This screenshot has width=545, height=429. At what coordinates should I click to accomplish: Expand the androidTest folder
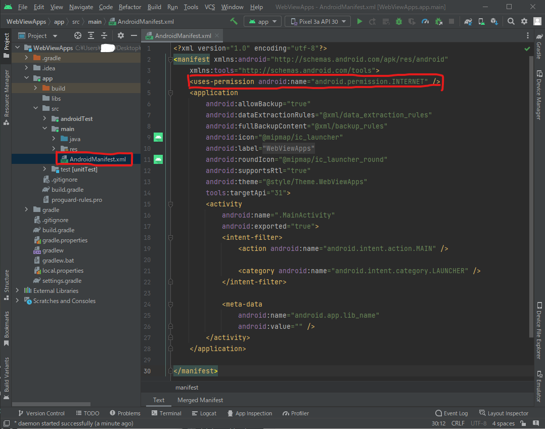point(46,118)
